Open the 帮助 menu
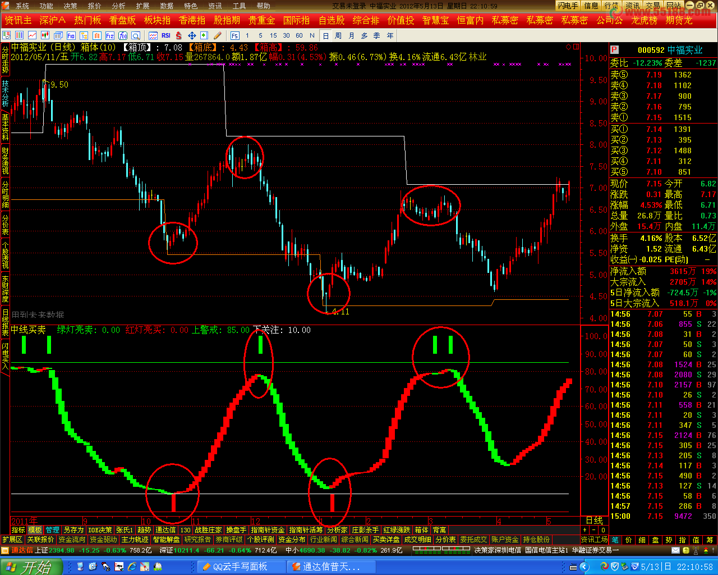Image resolution: width=718 pixels, height=575 pixels. click(x=264, y=6)
